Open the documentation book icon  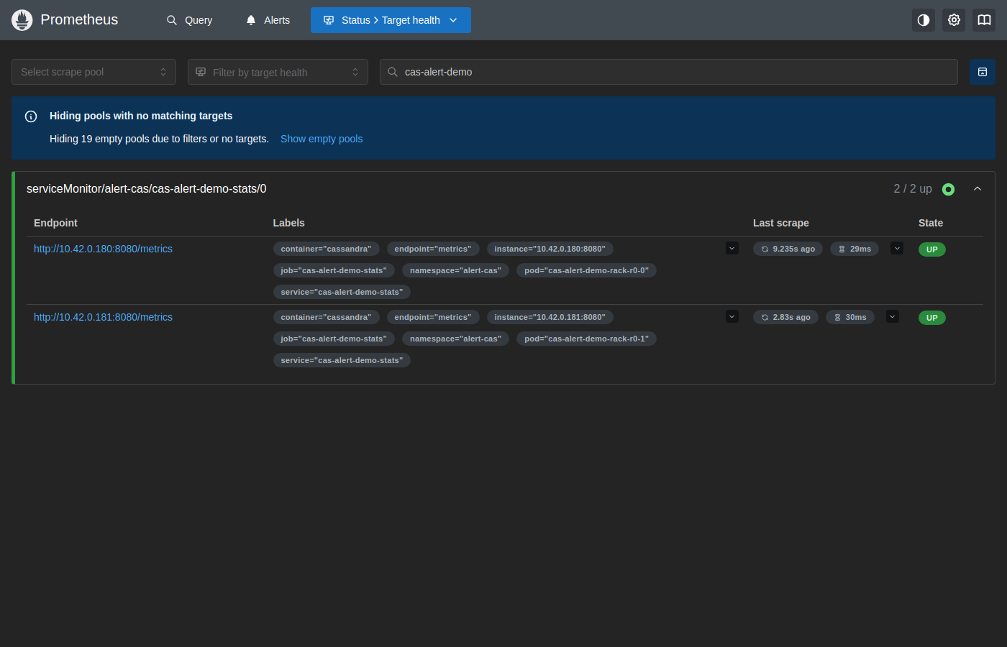tap(984, 20)
